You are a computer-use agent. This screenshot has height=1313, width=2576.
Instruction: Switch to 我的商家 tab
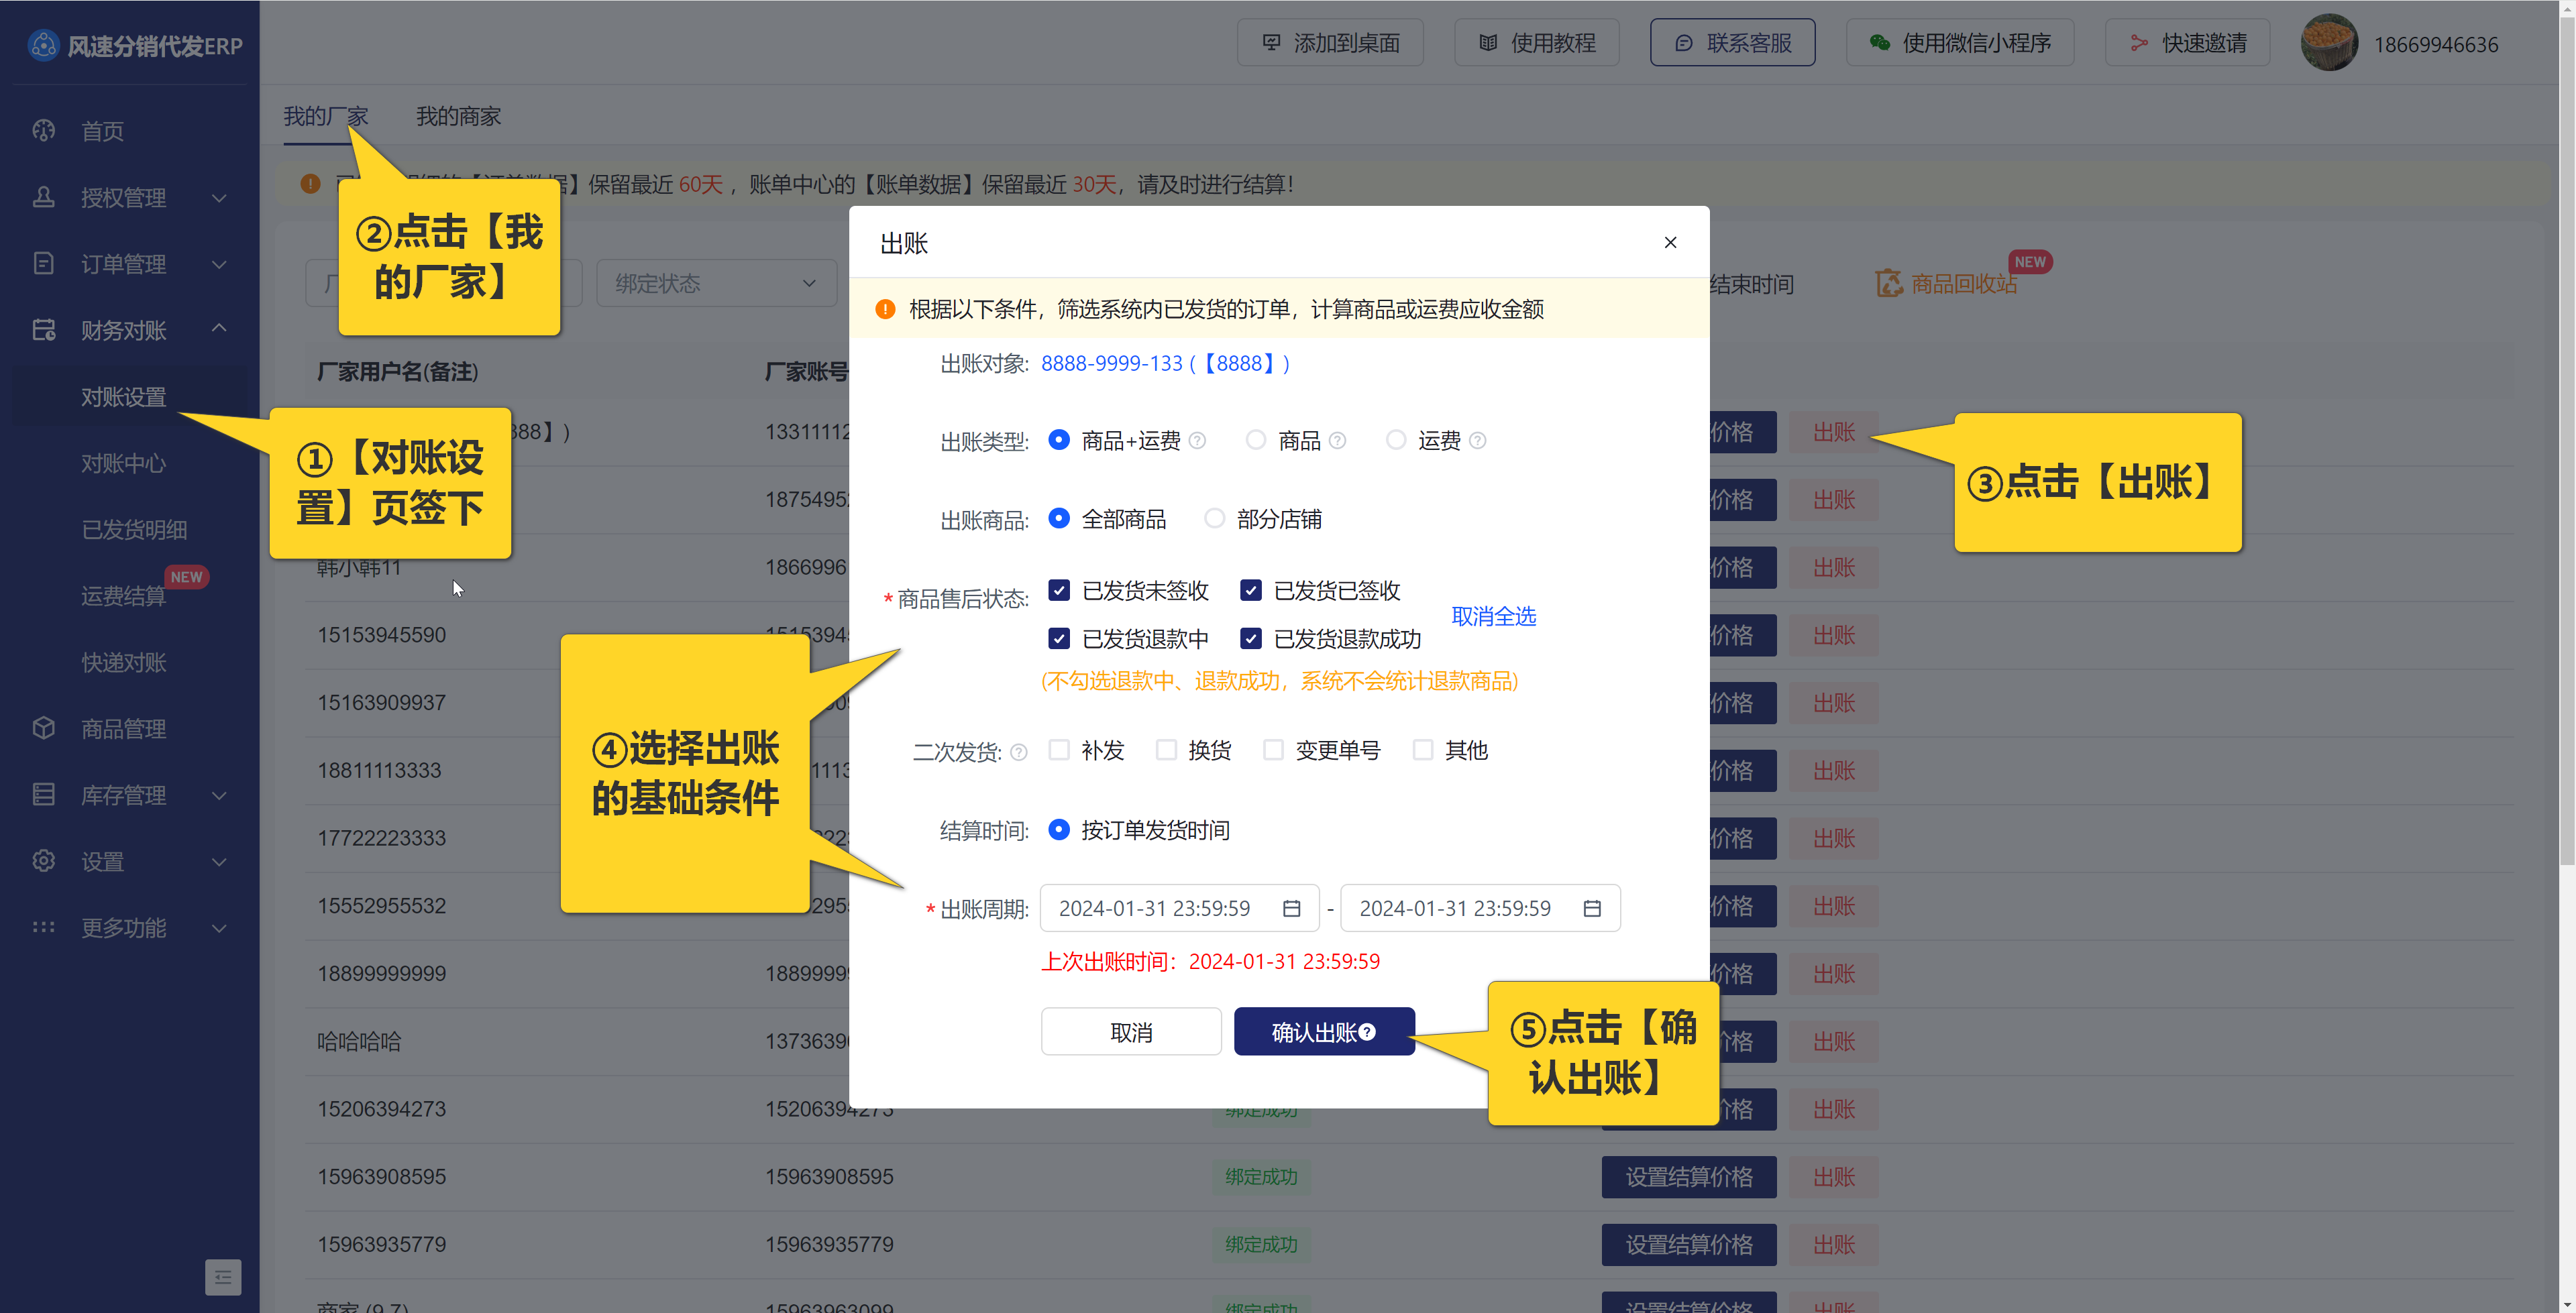click(458, 116)
